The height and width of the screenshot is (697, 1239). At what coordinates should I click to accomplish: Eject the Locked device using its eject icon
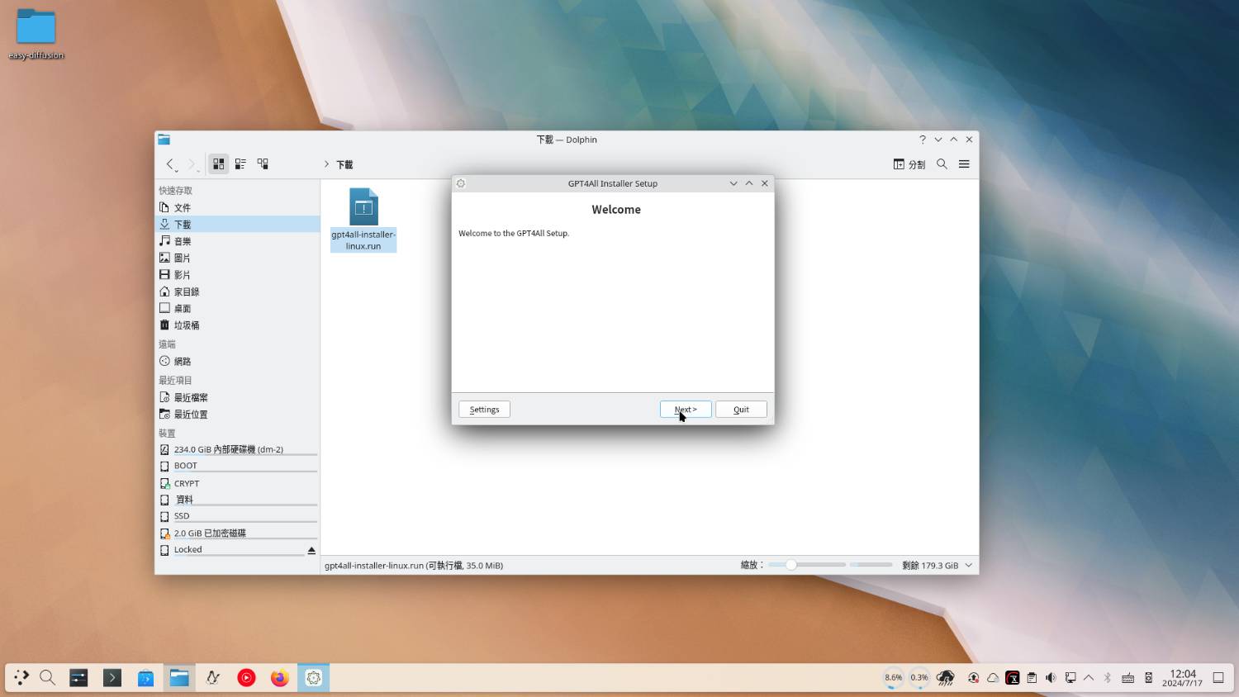[x=311, y=550]
